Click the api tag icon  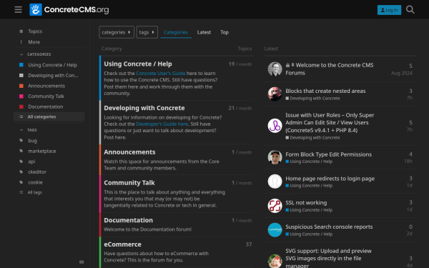(x=21, y=162)
